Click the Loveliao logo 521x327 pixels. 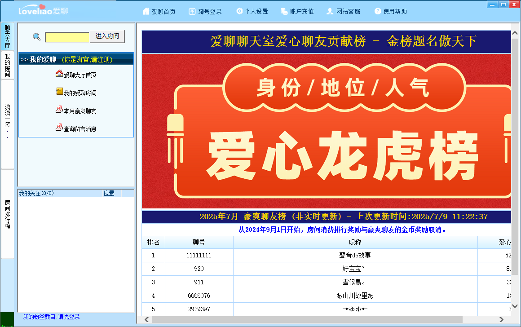[x=43, y=10]
